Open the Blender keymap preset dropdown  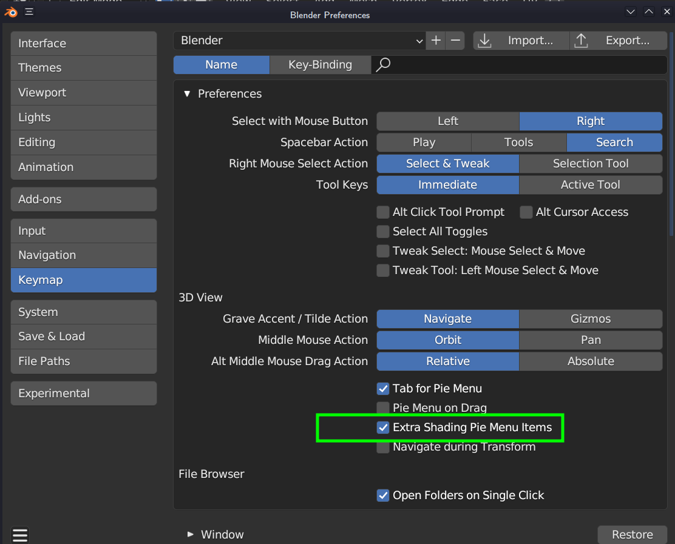[x=299, y=41]
